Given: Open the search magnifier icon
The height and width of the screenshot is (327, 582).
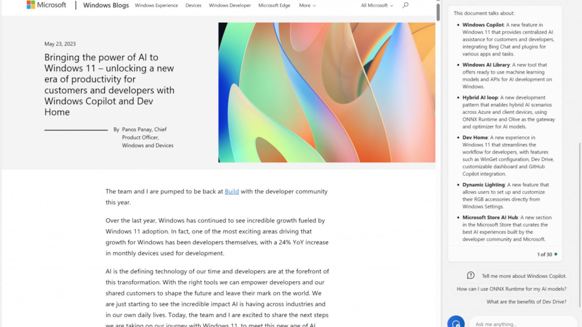Looking at the screenshot, I should click(x=405, y=5).
